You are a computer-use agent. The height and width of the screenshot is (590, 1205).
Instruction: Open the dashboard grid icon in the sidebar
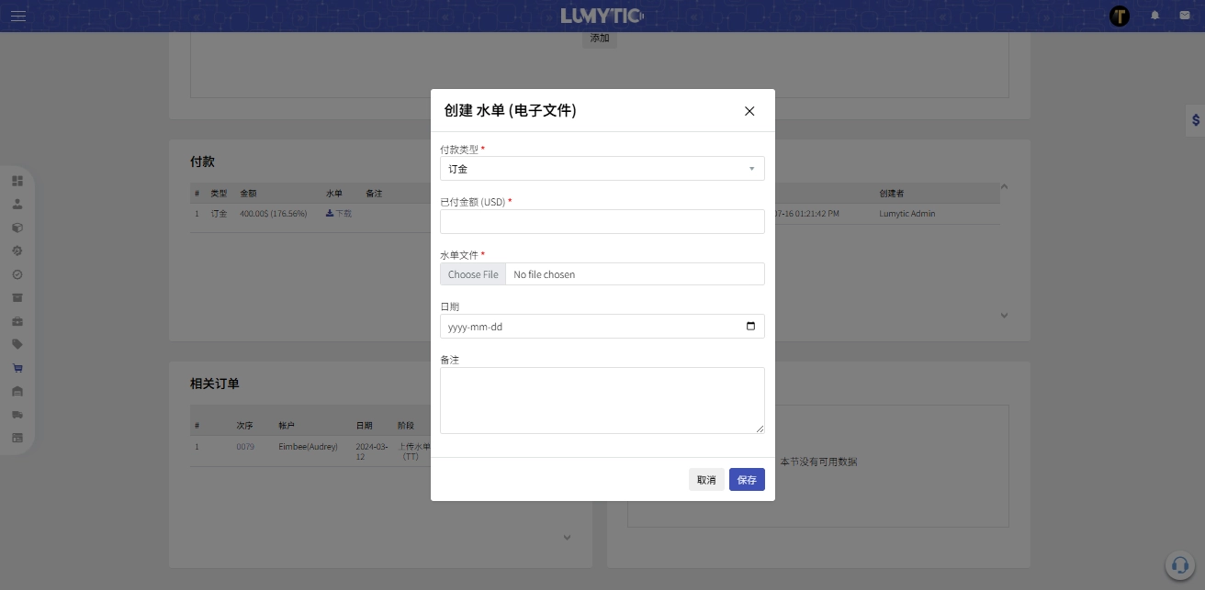[x=17, y=181]
